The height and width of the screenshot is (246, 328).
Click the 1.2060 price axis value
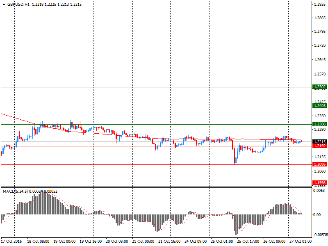(320, 171)
